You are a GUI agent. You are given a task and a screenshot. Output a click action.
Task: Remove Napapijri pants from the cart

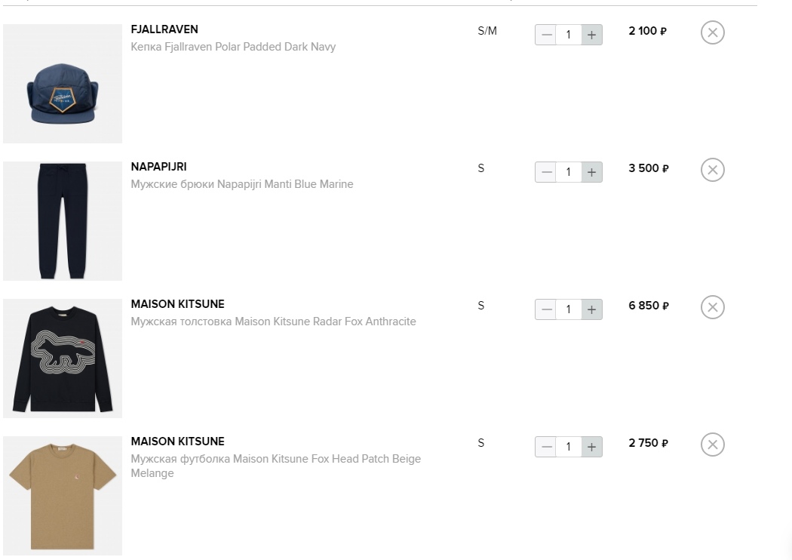[712, 171]
